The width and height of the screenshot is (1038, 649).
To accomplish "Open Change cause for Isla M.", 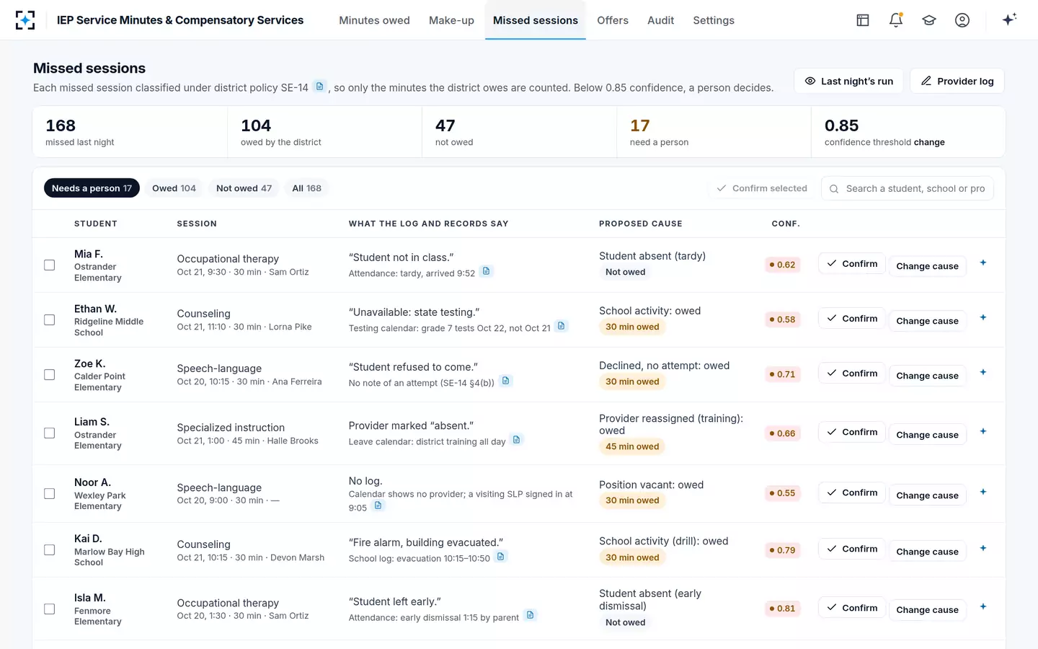I will tap(927, 610).
